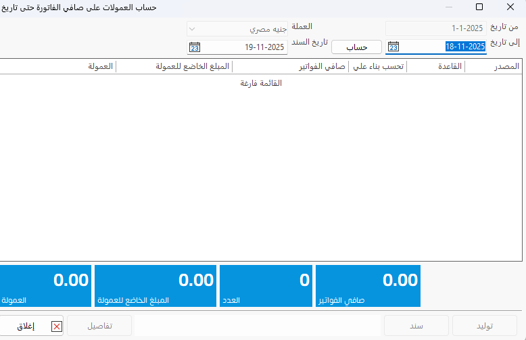Select the العدد count summary tile
Screen dimensions: 526x340
pyautogui.click(x=266, y=286)
